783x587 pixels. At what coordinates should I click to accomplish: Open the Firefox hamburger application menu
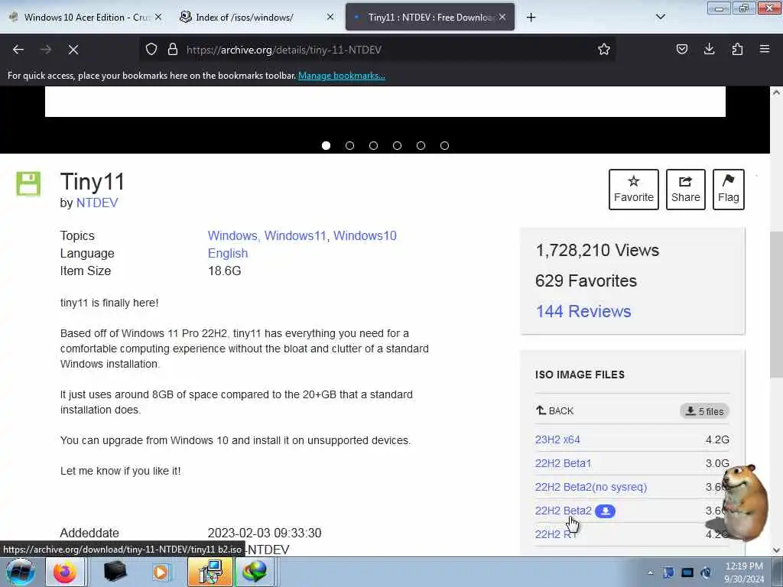(765, 49)
